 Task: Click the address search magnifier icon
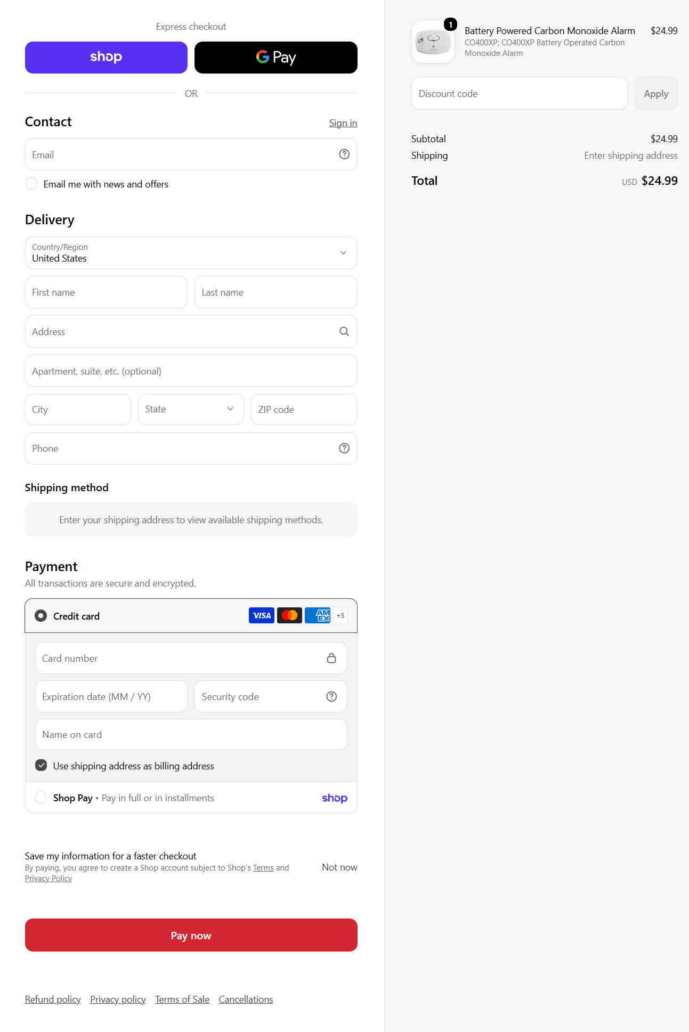(x=344, y=331)
